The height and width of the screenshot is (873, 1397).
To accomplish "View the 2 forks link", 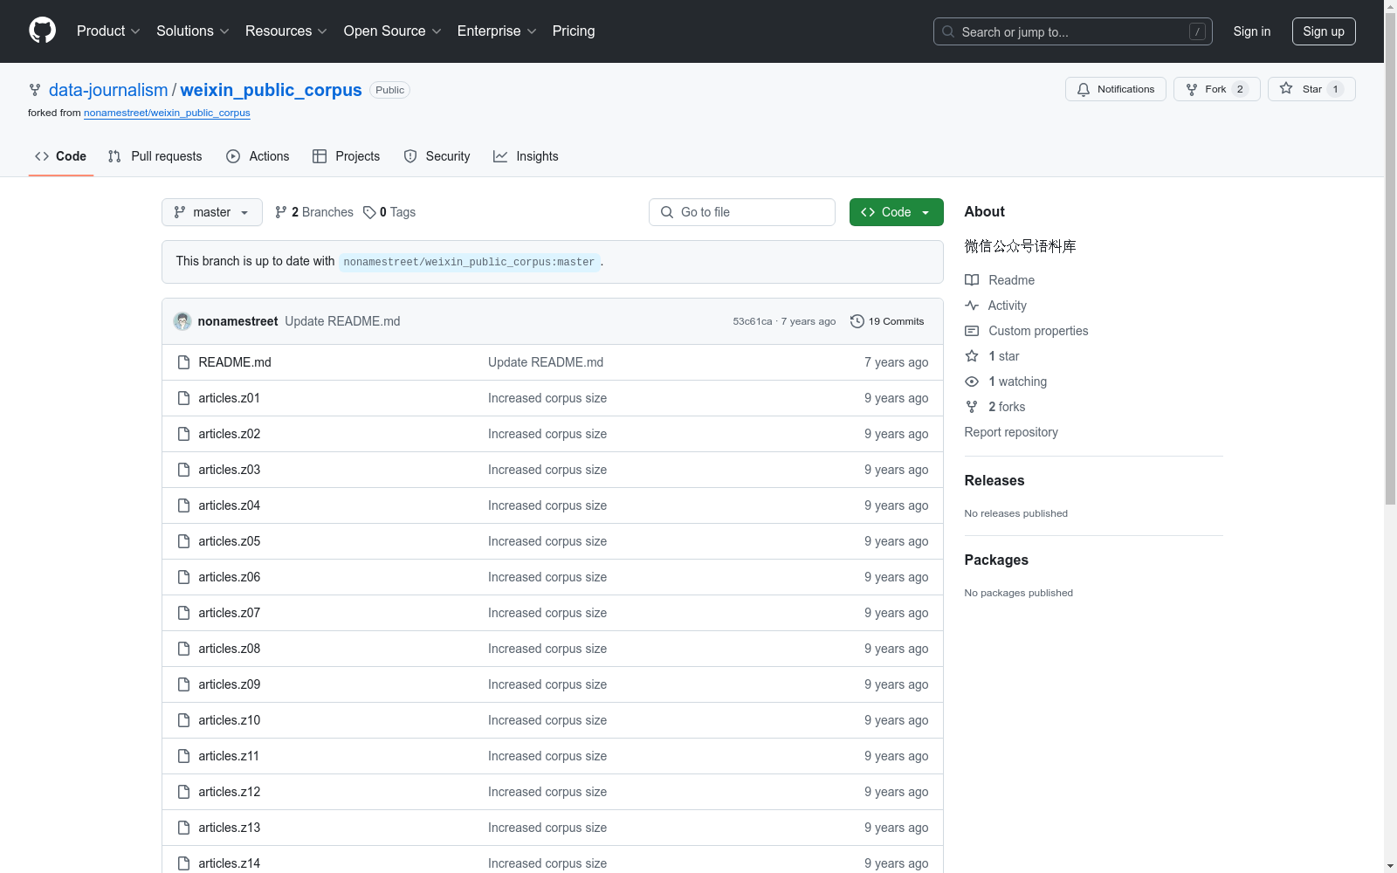I will [x=995, y=407].
